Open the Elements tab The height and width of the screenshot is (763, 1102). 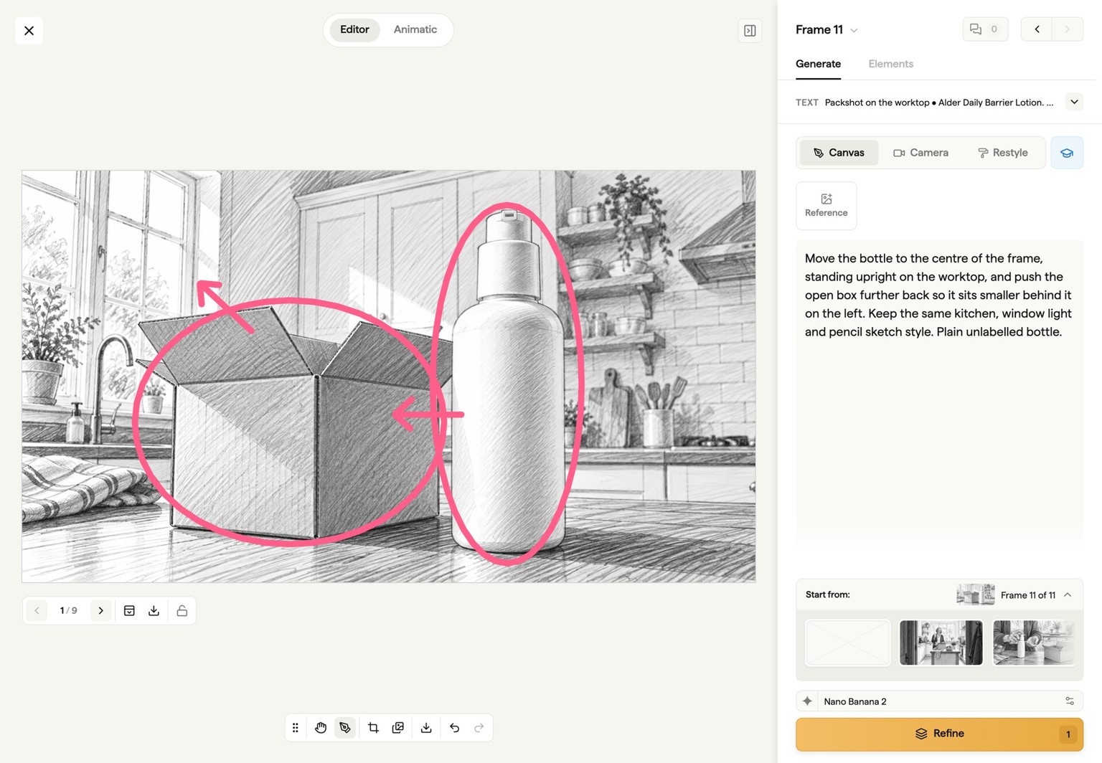[890, 64]
